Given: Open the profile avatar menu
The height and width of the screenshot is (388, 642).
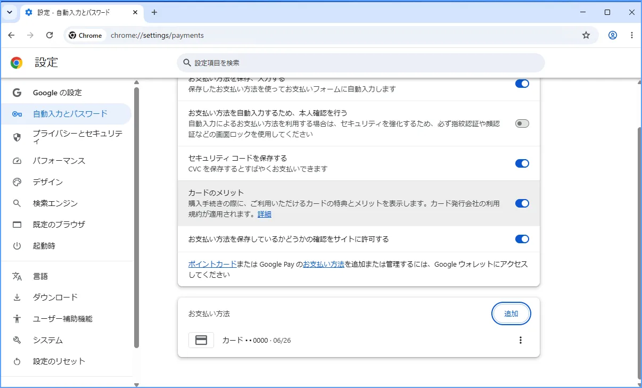Looking at the screenshot, I should coord(613,35).
